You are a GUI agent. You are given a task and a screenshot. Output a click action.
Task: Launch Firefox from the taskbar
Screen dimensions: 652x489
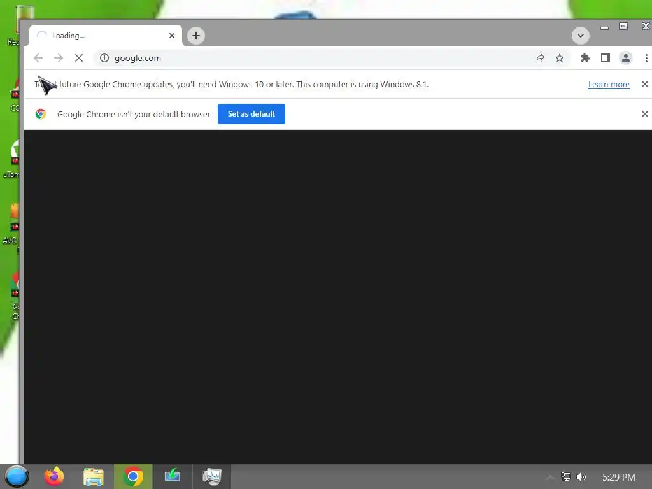[54, 476]
